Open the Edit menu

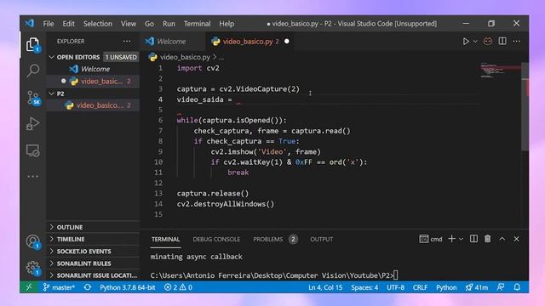point(68,24)
